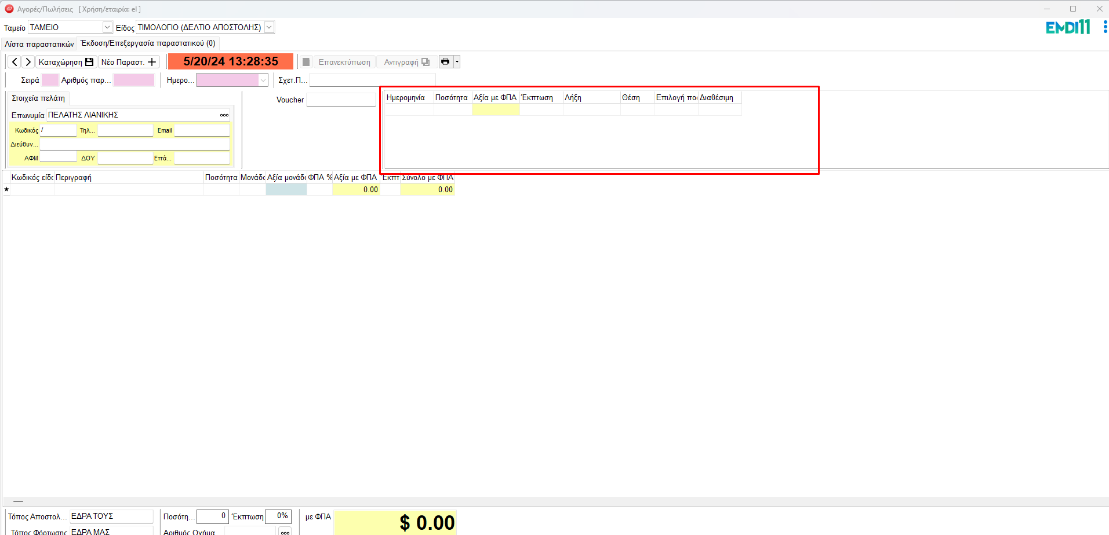Minimize the Αγορές/Πωλήσεις window

pyautogui.click(x=1047, y=9)
